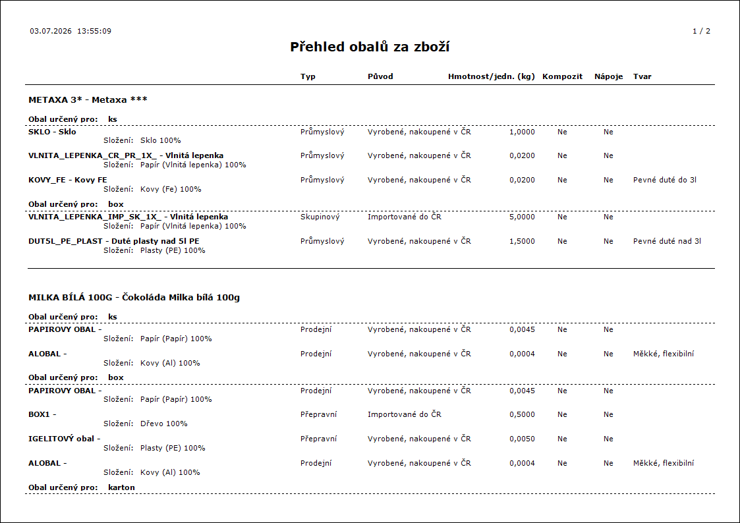The height and width of the screenshot is (523, 740).
Task: Select the Původ column header
Action: tap(380, 76)
